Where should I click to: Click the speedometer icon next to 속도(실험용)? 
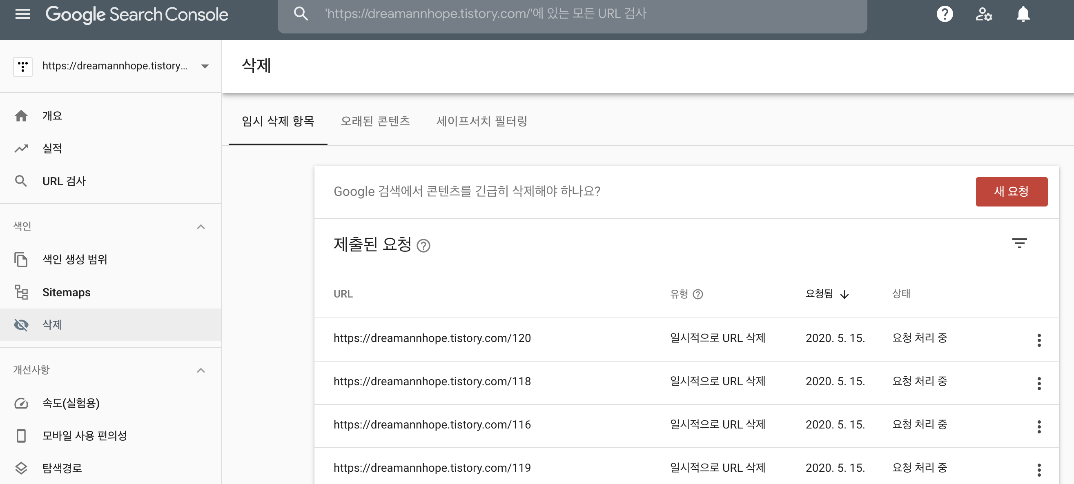[21, 403]
